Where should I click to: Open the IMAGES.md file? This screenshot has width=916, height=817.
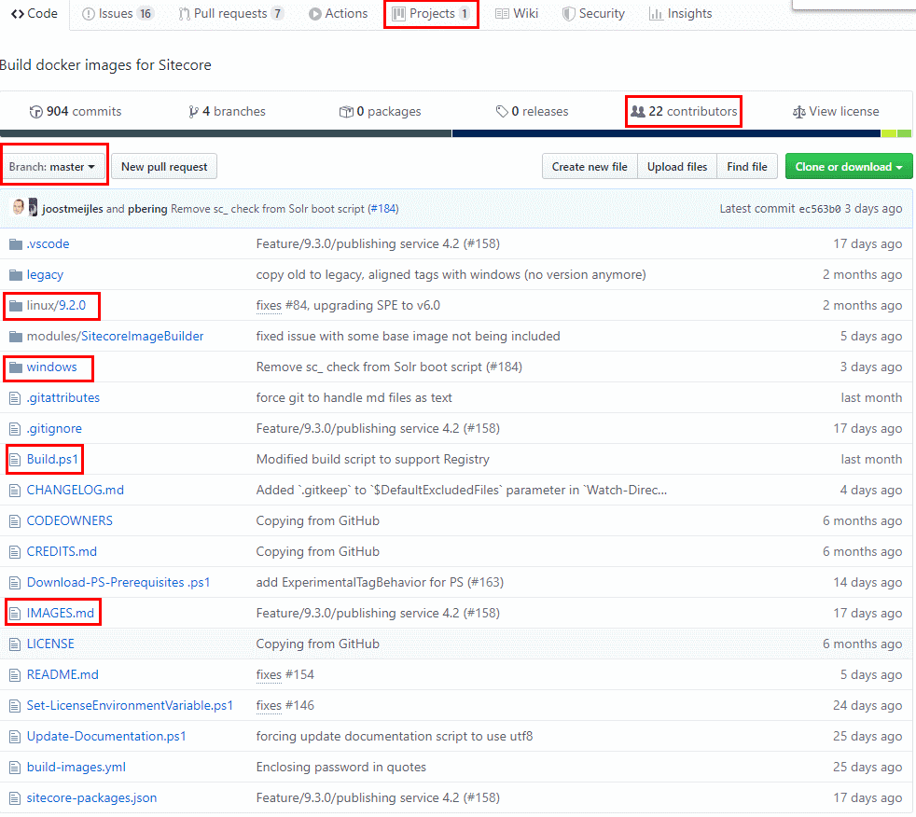point(61,614)
